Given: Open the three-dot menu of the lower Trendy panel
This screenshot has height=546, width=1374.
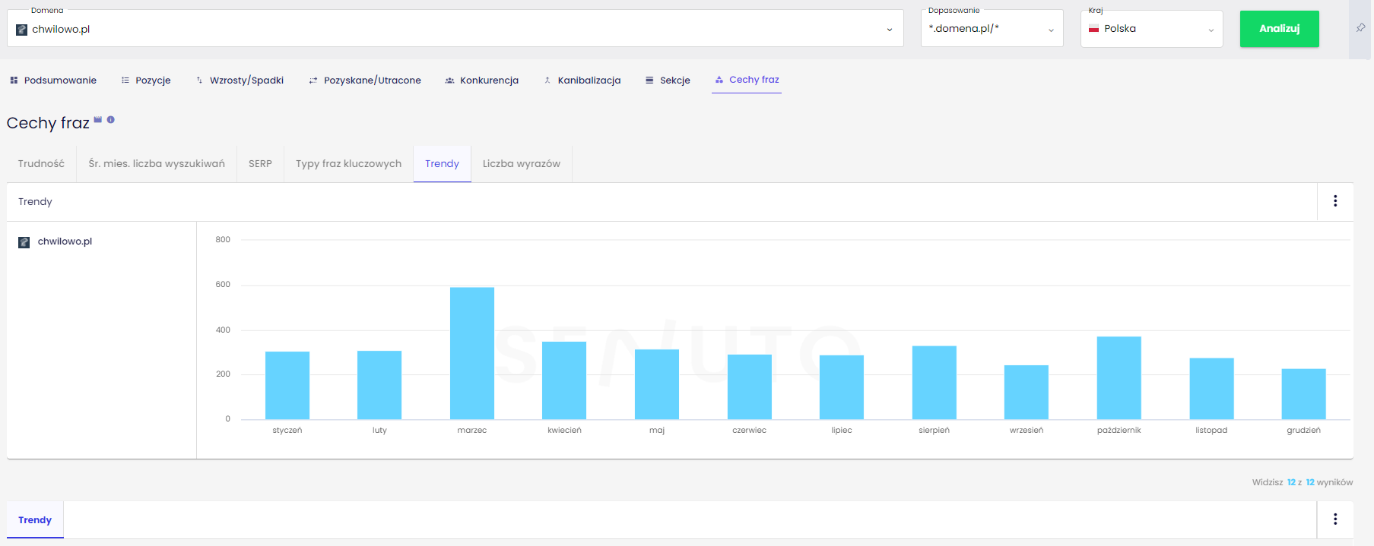Looking at the screenshot, I should point(1335,519).
